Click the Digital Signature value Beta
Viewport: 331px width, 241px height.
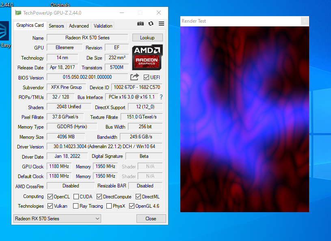[x=144, y=156]
